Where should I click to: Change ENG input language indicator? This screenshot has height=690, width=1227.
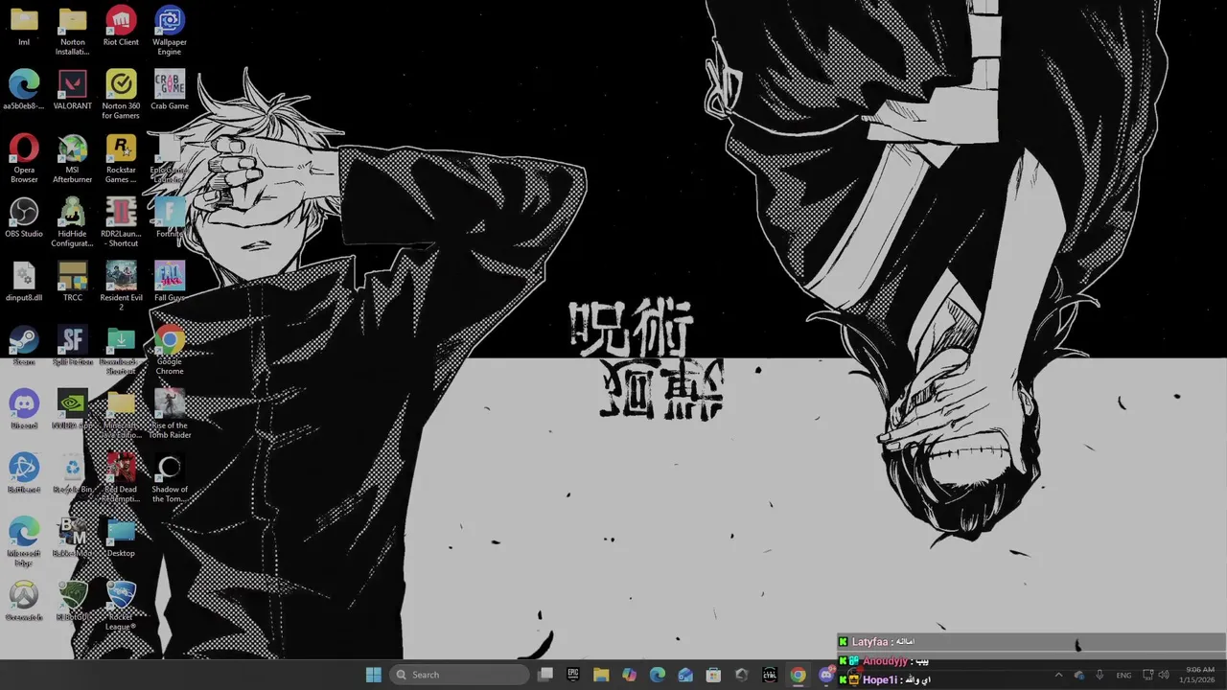tap(1123, 675)
